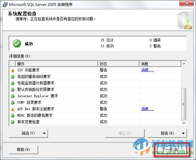Click the warning icon beside ASP.Net 版本注册要求
Image resolution: width=196 pixels, height=160 pixels.
pyautogui.click(x=13, y=109)
